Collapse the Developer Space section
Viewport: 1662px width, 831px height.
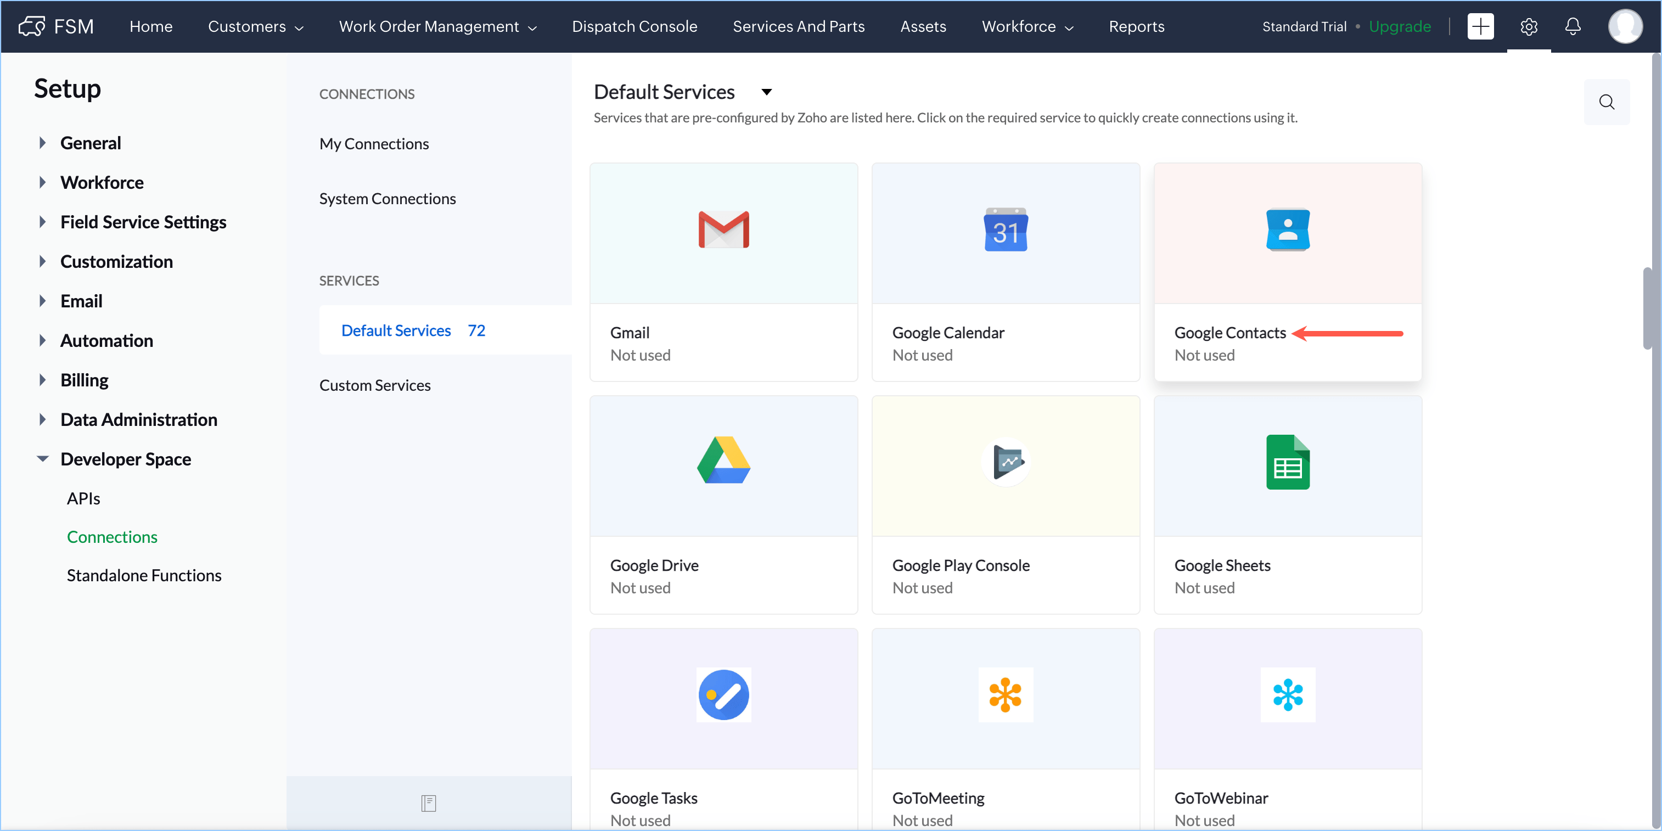pyautogui.click(x=43, y=459)
